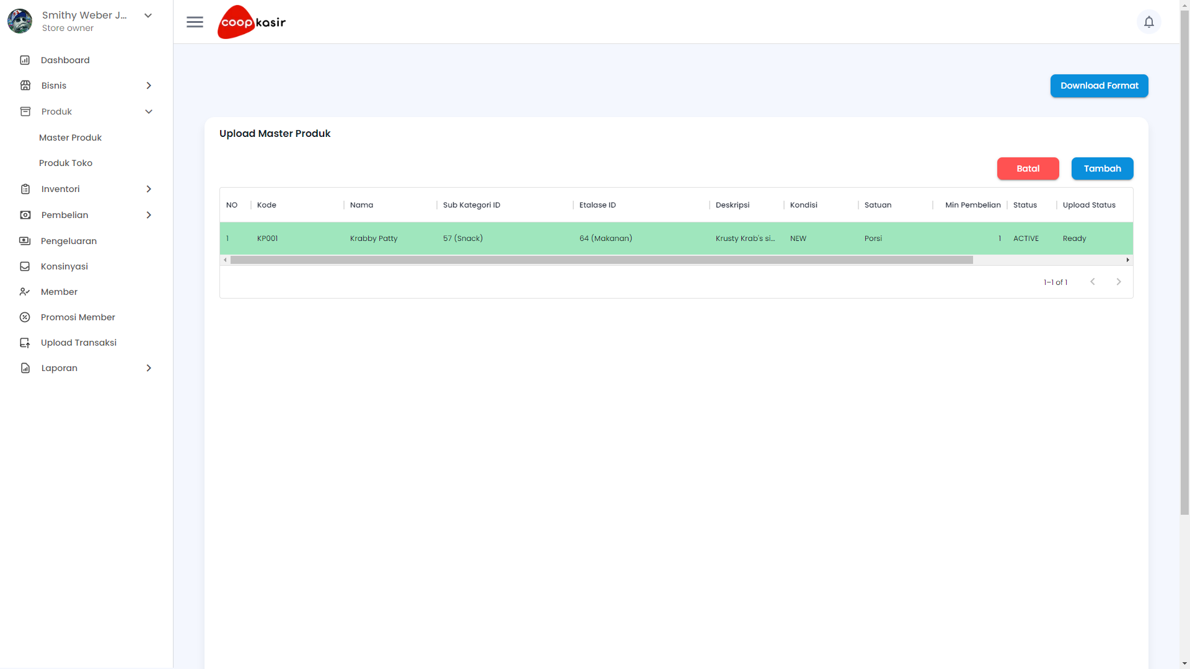Click the user avatar picture
Viewport: 1190px width, 669px height.
click(x=20, y=21)
